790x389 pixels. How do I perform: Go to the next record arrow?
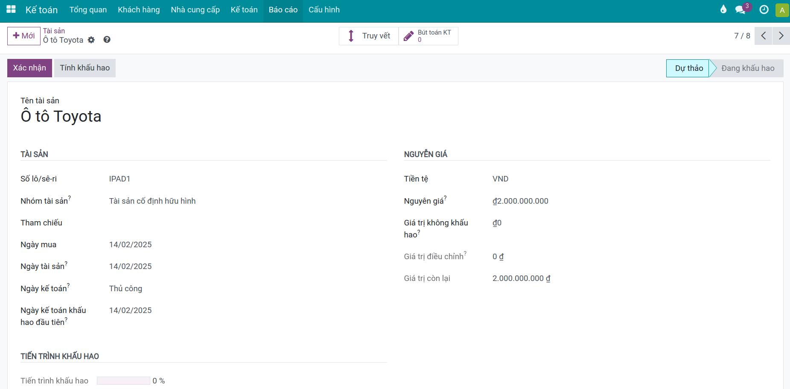tap(781, 36)
